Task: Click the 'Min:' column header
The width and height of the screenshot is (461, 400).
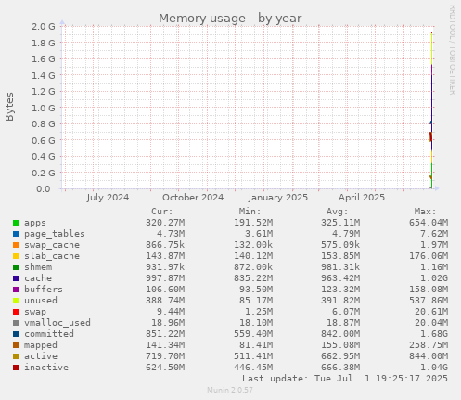Action: [x=250, y=212]
